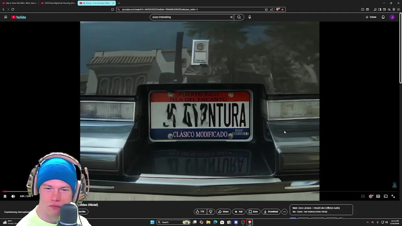The height and width of the screenshot is (226, 402).
Task: Reload the page with the refresh icon
Action: click(x=13, y=9)
